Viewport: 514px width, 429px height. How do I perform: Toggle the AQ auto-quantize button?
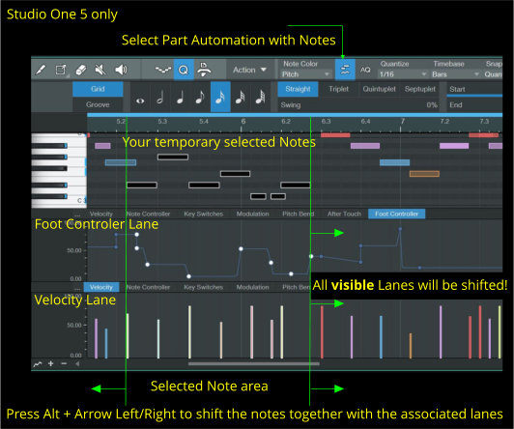click(x=365, y=70)
